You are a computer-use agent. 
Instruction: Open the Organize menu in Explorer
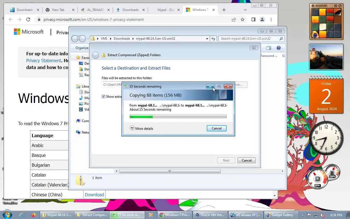(x=82, y=48)
